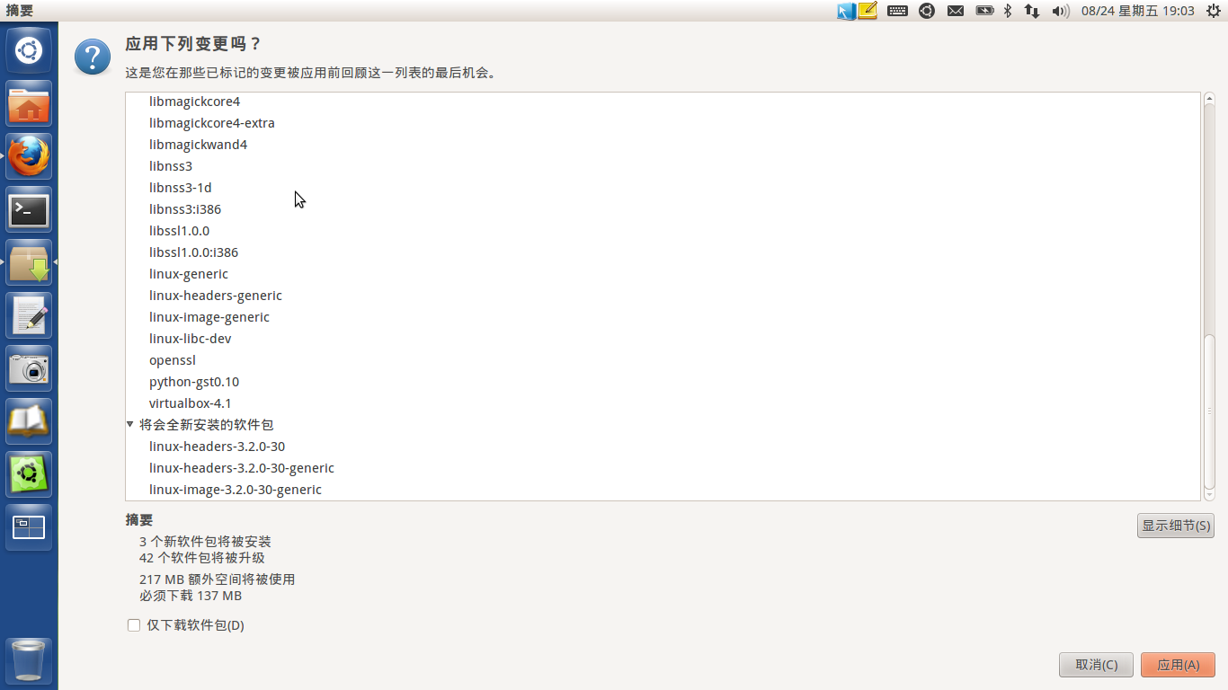Open the text editor launcher icon
The height and width of the screenshot is (690, 1228).
tap(29, 315)
